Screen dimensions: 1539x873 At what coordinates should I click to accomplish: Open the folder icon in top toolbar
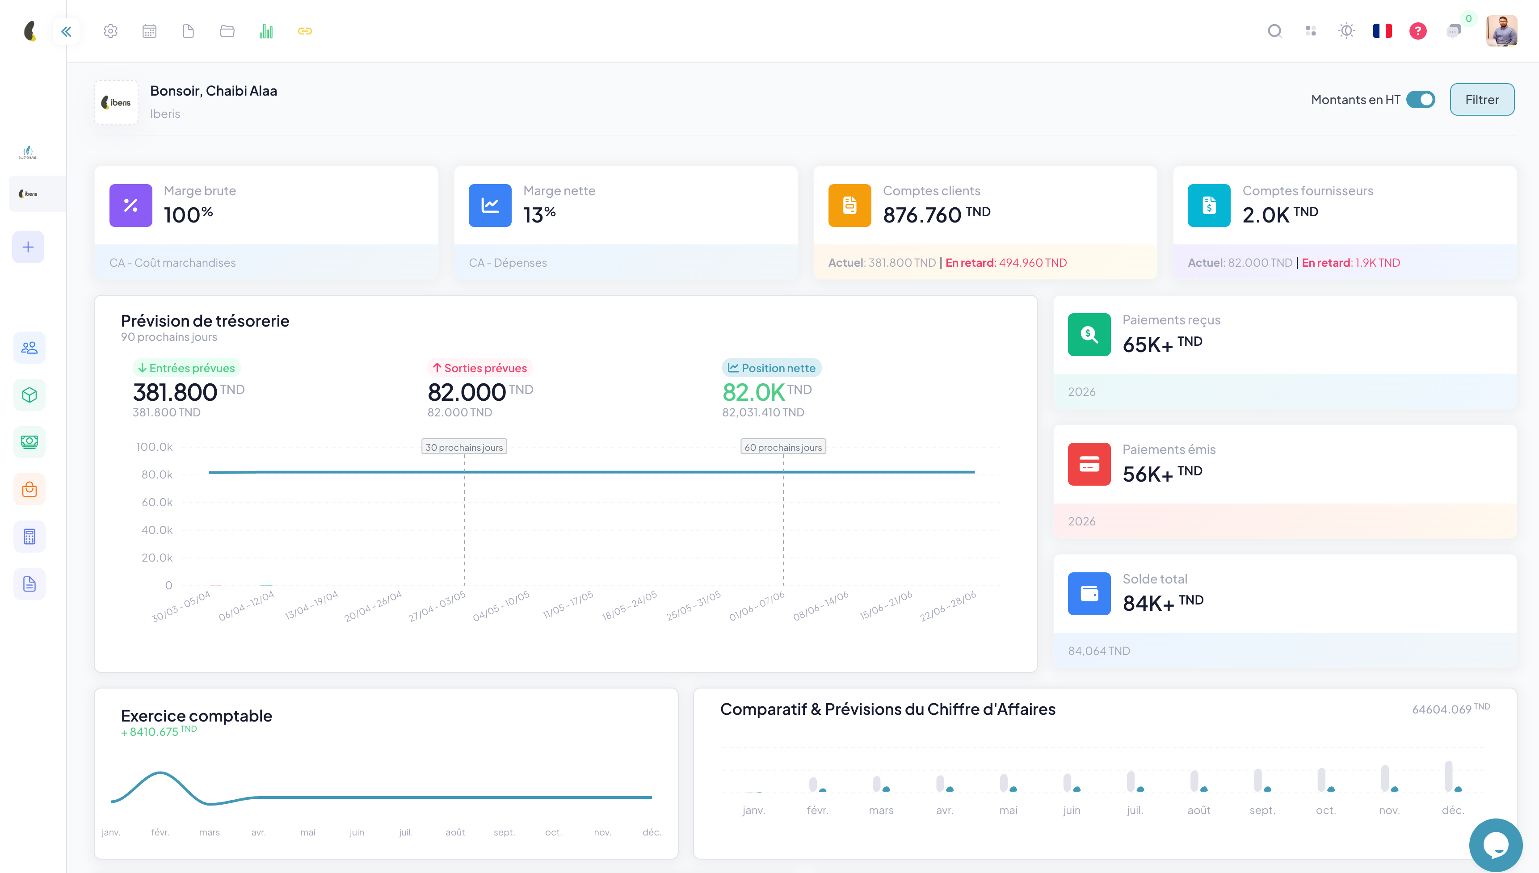pyautogui.click(x=227, y=31)
